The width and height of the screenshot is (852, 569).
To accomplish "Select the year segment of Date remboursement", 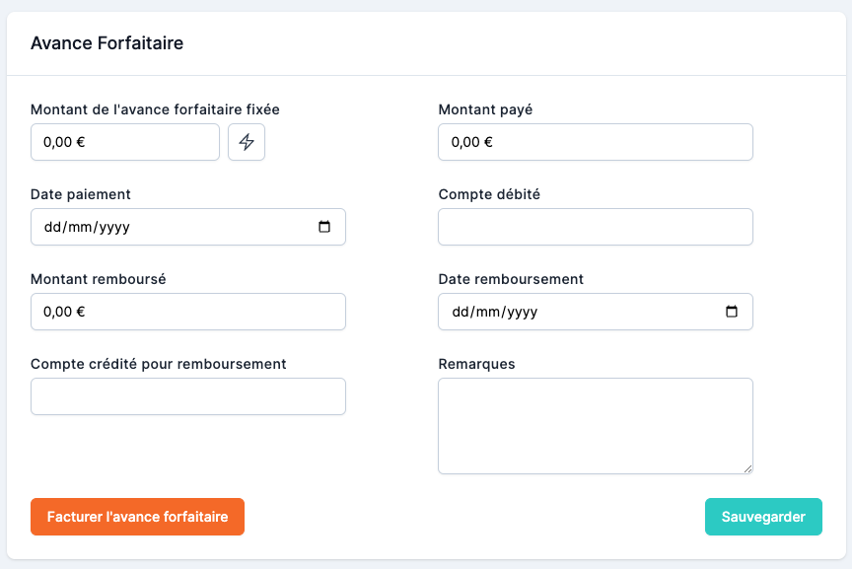I will pos(520,312).
